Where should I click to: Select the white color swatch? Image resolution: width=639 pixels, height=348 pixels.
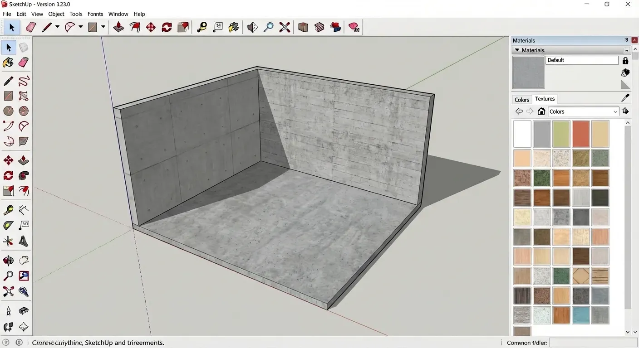coord(522,134)
